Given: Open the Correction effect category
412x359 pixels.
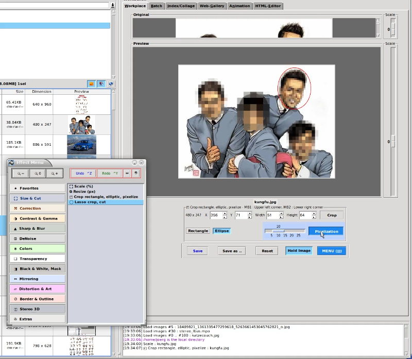Looking at the screenshot, I should 37,209.
